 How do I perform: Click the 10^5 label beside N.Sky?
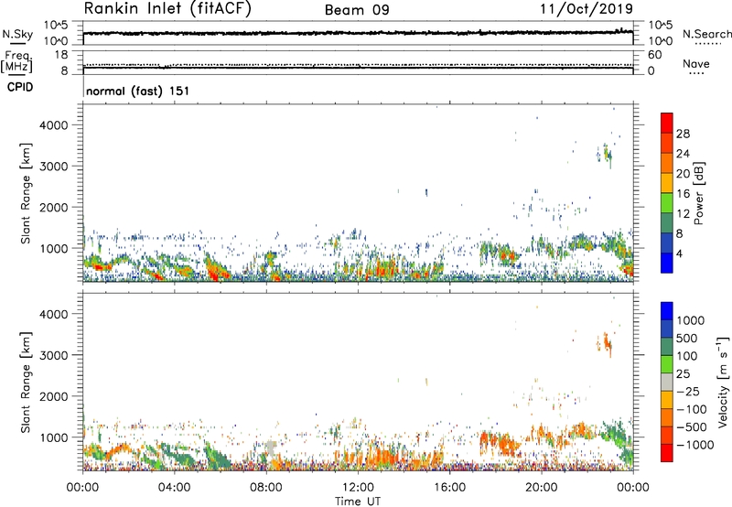click(x=56, y=26)
